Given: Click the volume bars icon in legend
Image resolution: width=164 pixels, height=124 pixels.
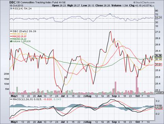Looking at the screenshot, I should [11, 41].
